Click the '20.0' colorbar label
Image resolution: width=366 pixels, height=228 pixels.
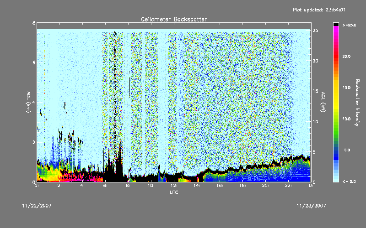tap(346, 56)
